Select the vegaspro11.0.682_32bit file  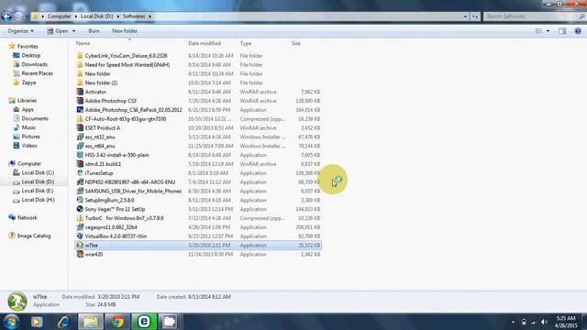pos(111,227)
